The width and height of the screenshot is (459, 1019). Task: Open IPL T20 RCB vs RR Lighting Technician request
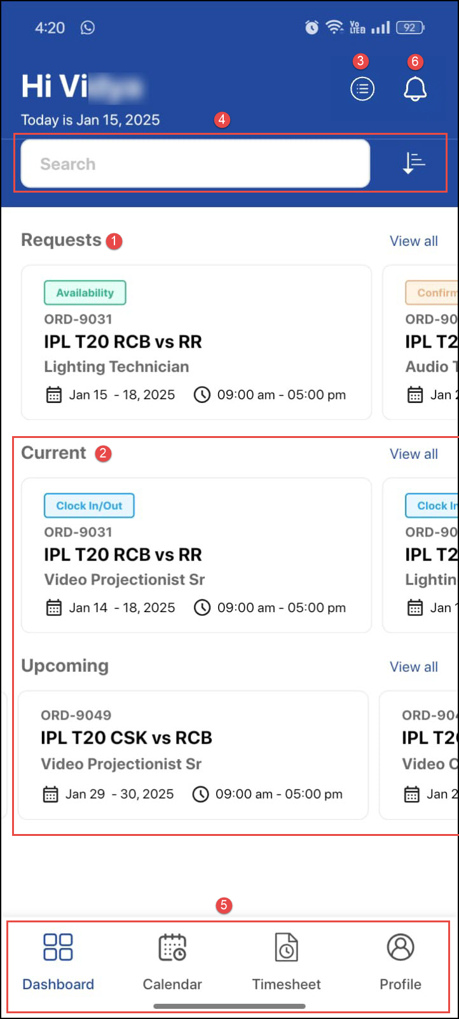point(196,356)
